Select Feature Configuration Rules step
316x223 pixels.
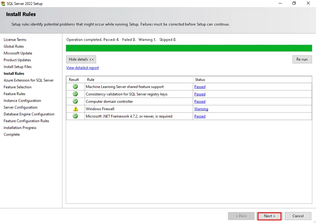tap(26, 121)
